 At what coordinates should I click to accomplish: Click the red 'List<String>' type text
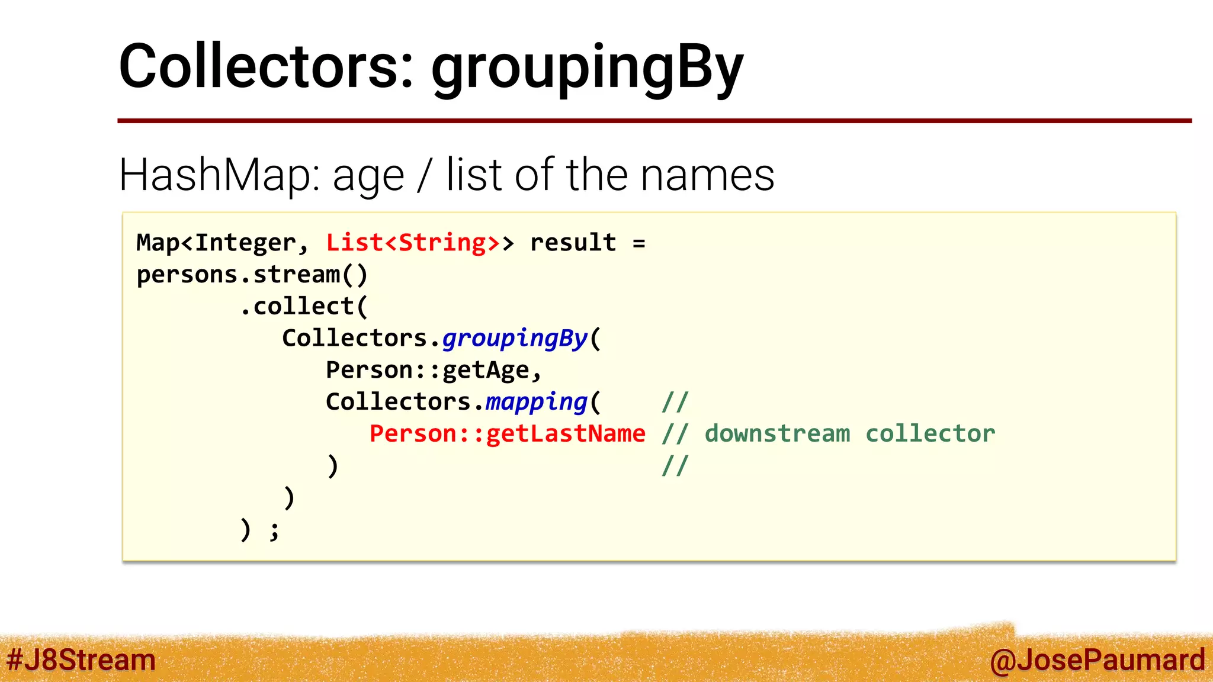(x=413, y=243)
